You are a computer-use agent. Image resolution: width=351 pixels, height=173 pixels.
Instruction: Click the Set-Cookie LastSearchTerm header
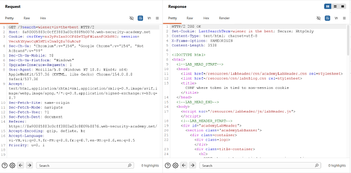[243, 31]
